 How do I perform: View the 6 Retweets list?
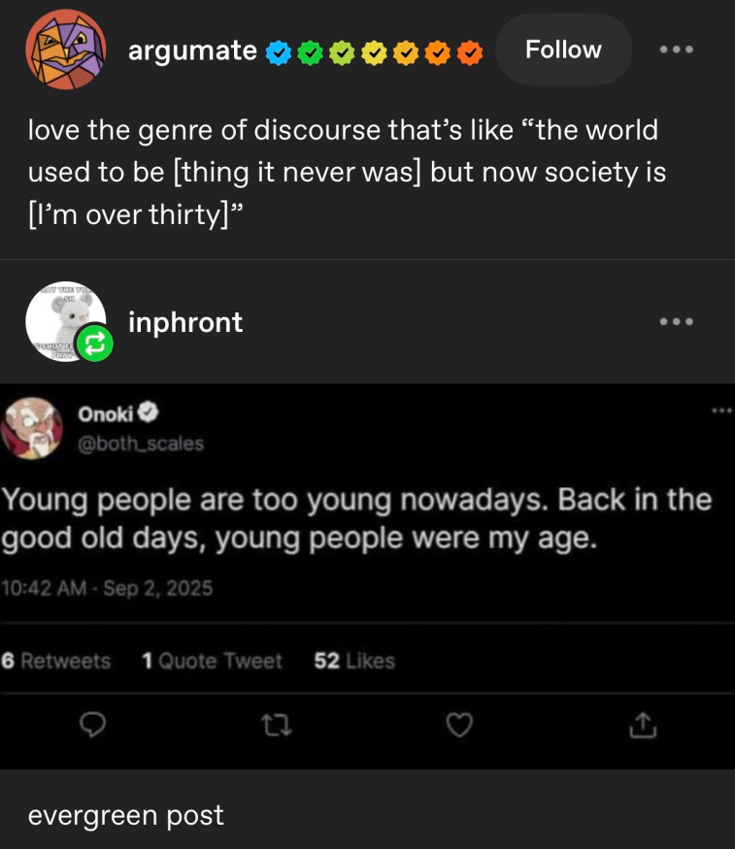56,661
